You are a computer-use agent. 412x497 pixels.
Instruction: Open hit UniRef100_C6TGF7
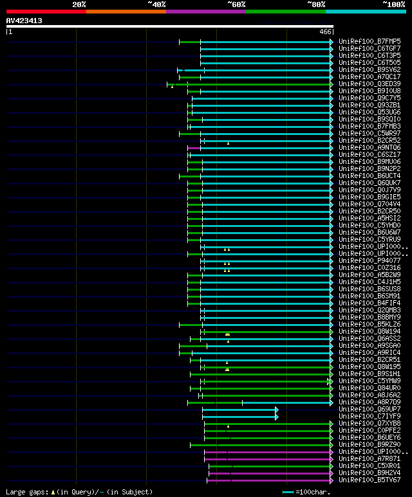click(x=370, y=48)
